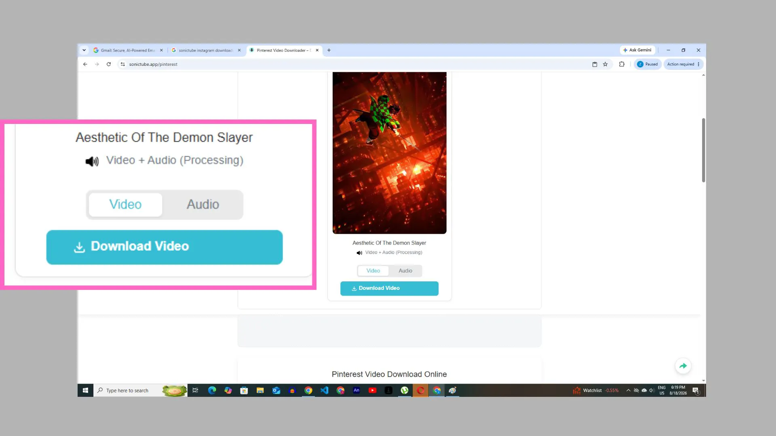Open uTorrent from the taskbar
Viewport: 776px width, 436px height.
pos(405,390)
